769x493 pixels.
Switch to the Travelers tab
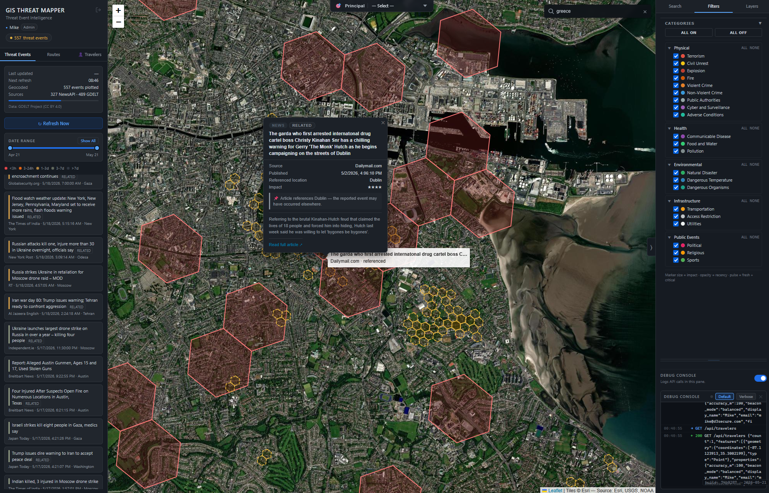90,54
